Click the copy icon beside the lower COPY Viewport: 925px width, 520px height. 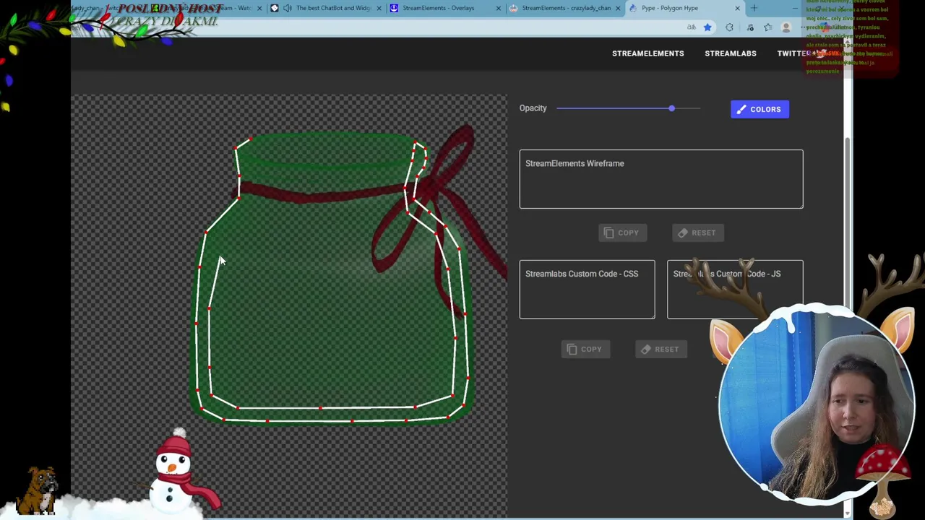(x=572, y=349)
